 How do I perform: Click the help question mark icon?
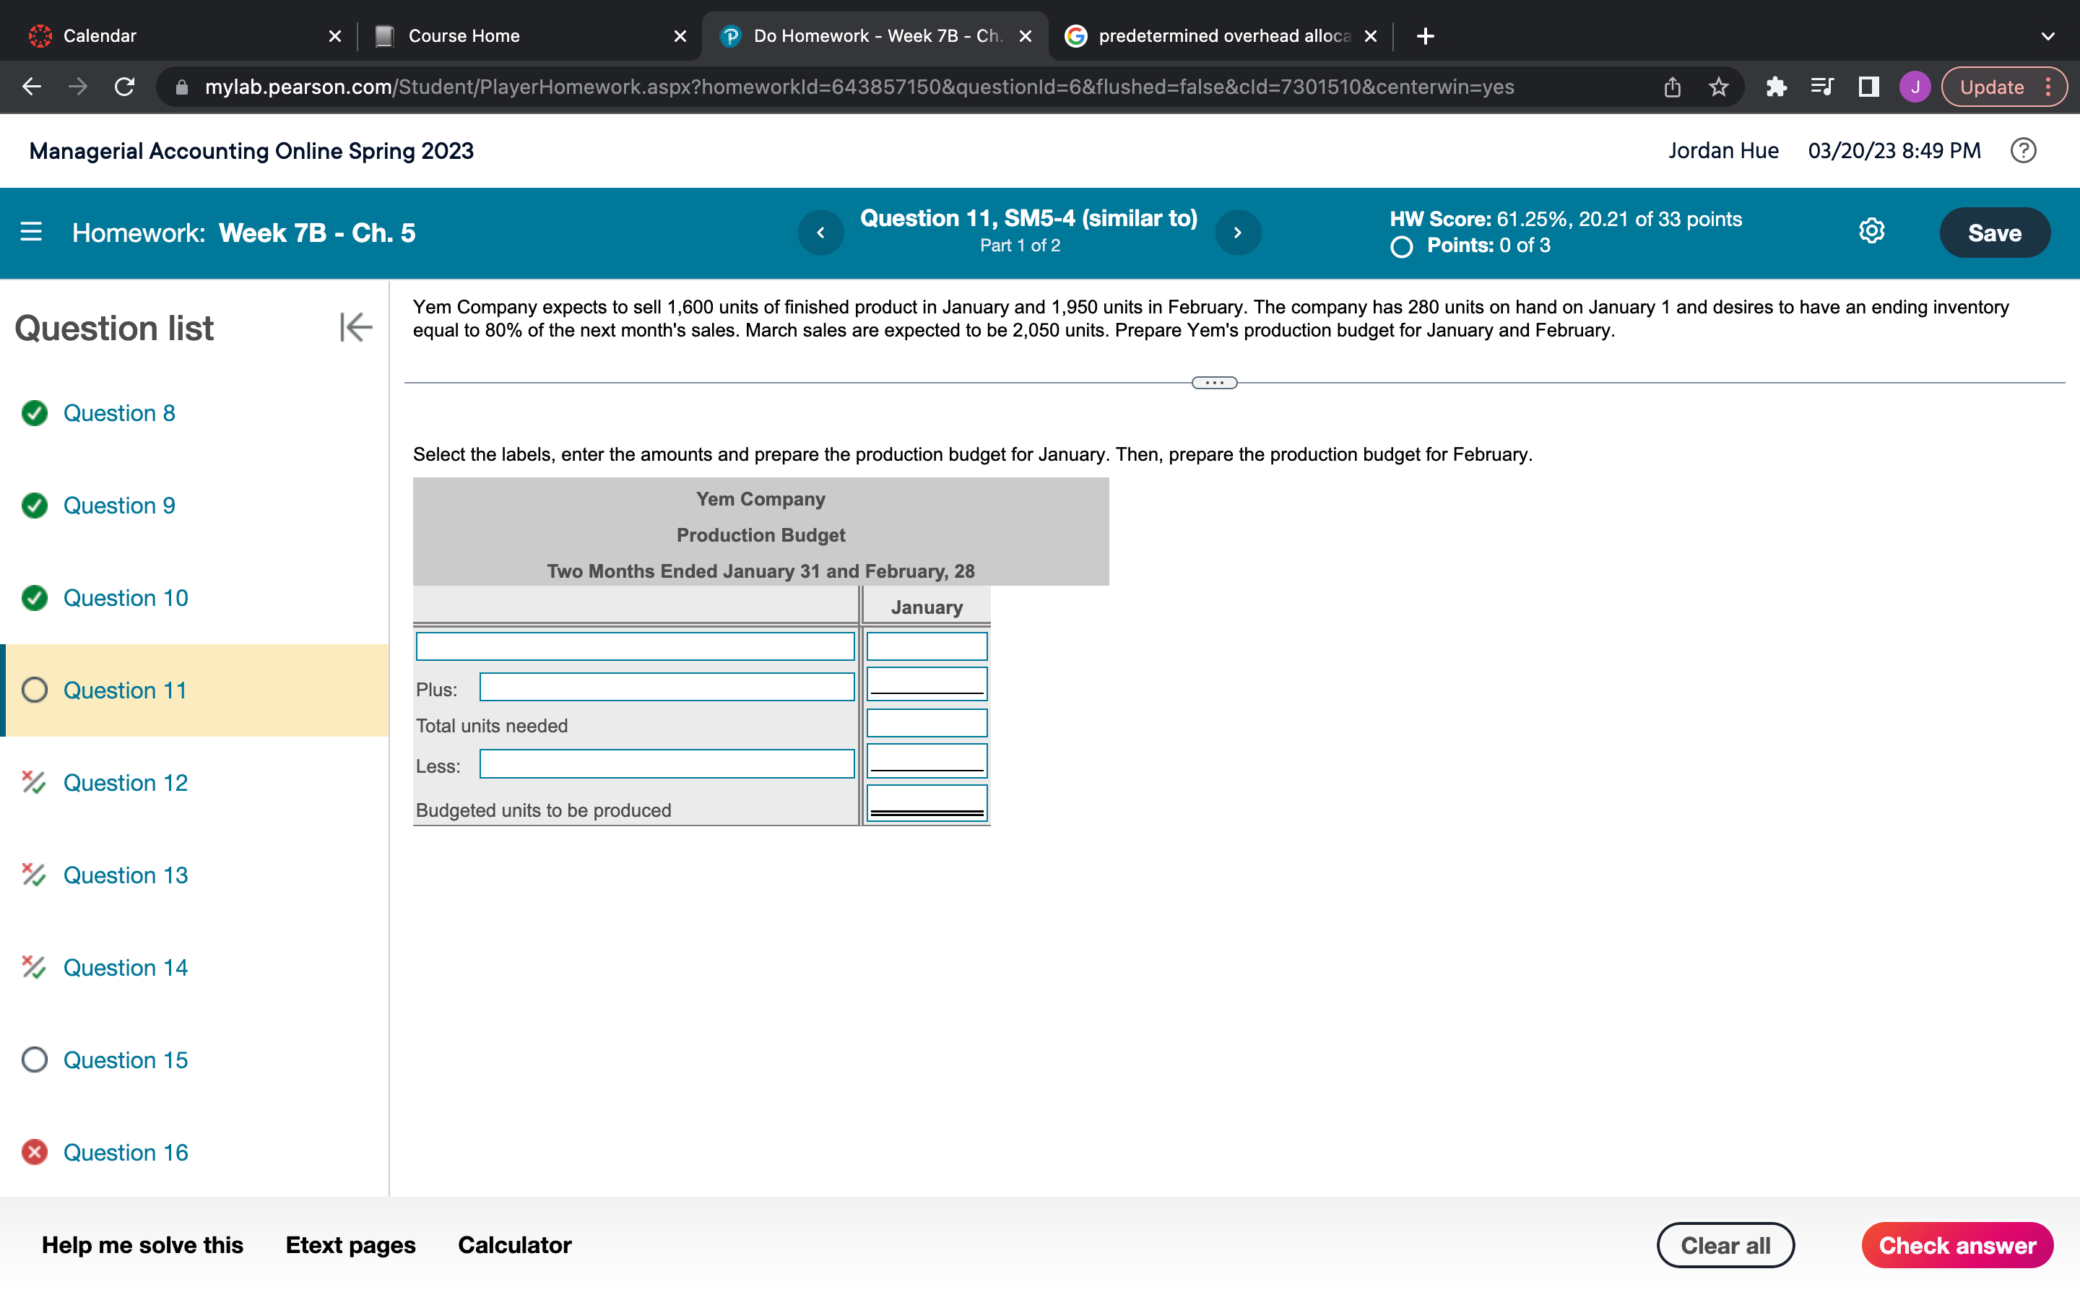coord(2023,150)
